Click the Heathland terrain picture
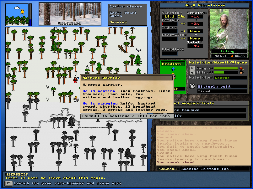This screenshot has width=253, height=189. click(x=70, y=14)
